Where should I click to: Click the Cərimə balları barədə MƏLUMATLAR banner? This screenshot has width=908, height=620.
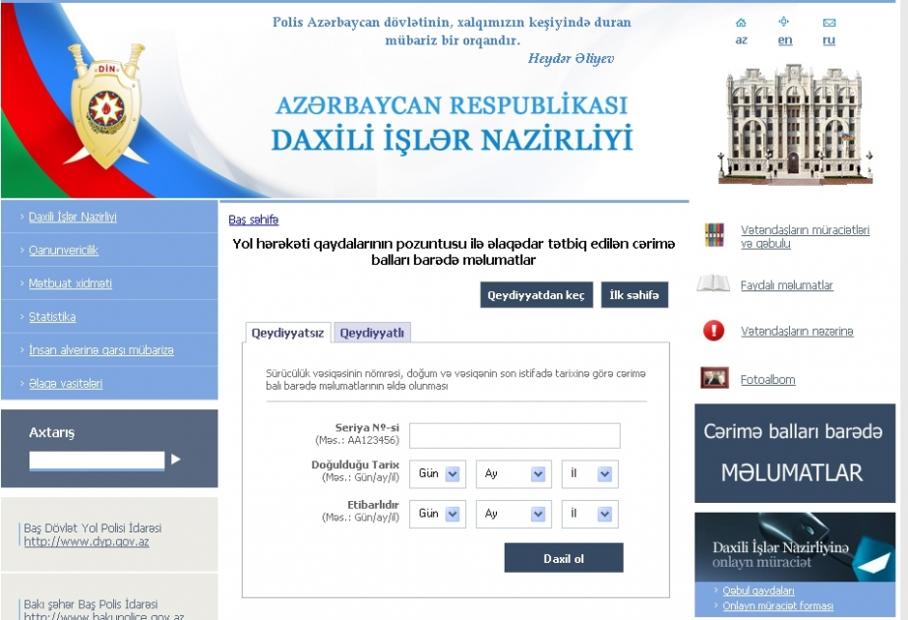795,453
